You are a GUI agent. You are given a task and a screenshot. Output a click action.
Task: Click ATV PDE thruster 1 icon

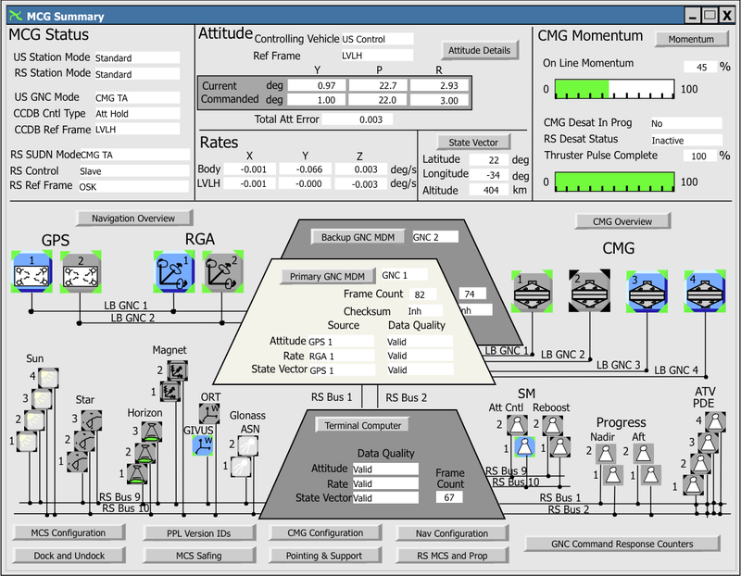click(693, 485)
